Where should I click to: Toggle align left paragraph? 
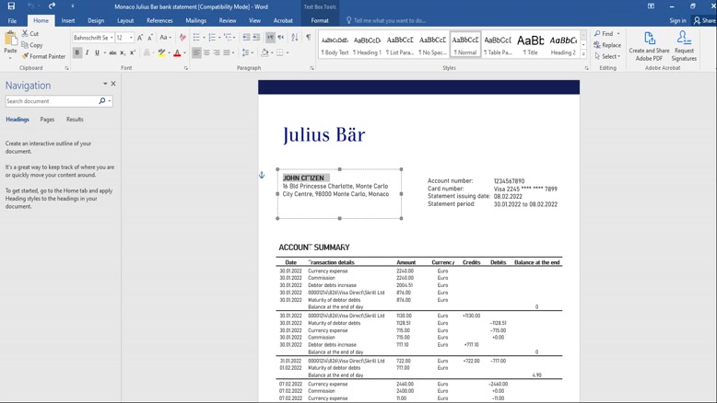click(x=196, y=53)
